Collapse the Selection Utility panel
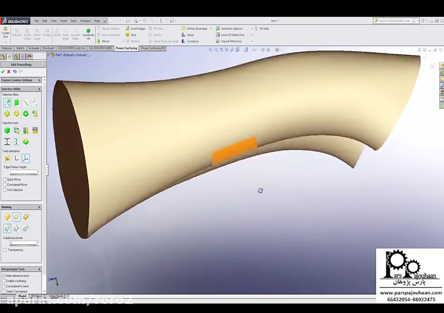 pyautogui.click(x=39, y=89)
